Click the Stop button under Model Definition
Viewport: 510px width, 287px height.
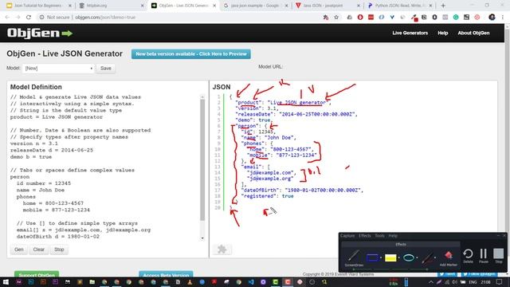click(x=59, y=250)
